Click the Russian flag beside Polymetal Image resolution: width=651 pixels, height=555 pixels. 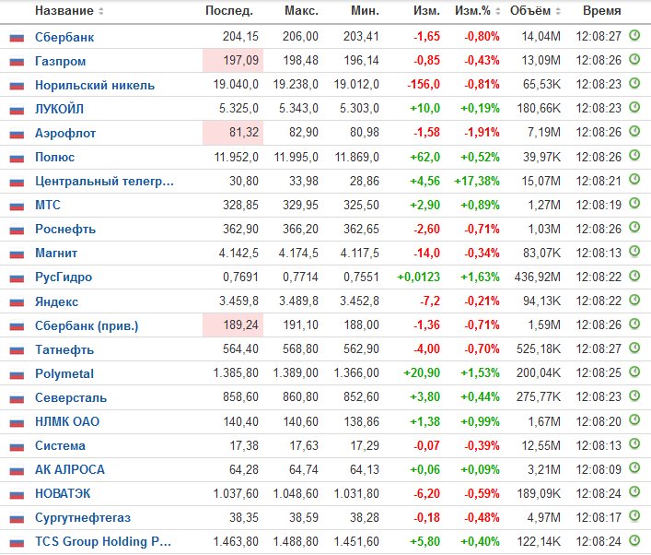17,374
